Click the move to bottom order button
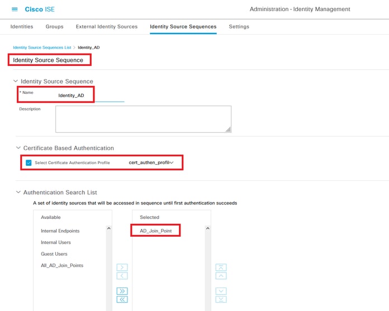 221,299
